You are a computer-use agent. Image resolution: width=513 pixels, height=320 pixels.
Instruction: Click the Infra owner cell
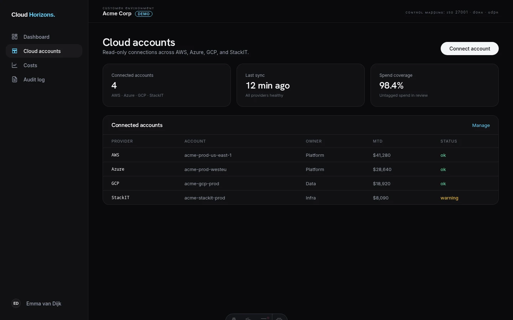pos(311,198)
